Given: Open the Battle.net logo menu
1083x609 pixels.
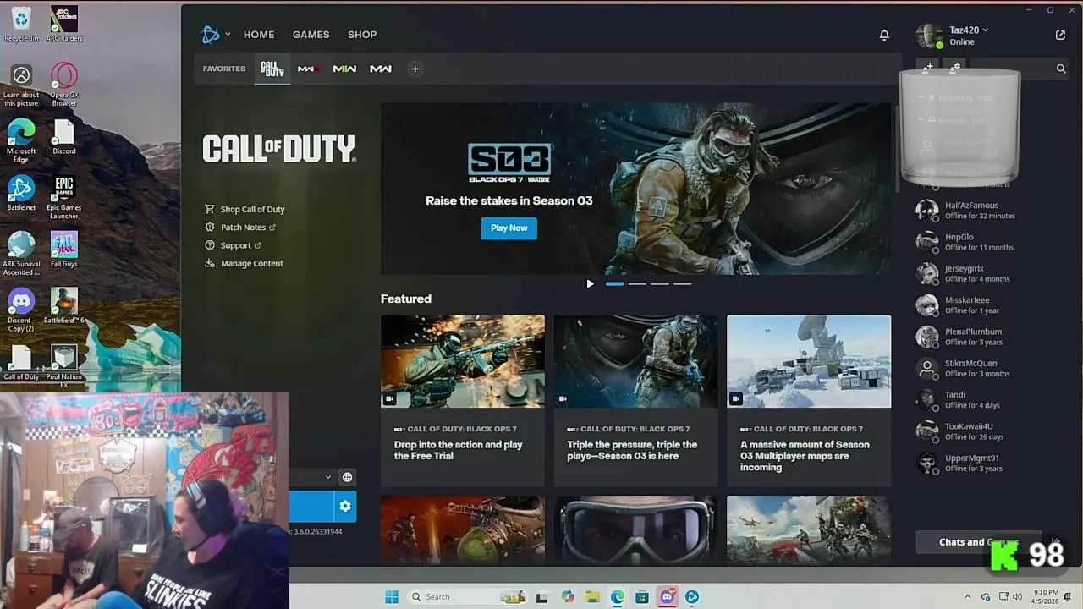Looking at the screenshot, I should click(210, 35).
